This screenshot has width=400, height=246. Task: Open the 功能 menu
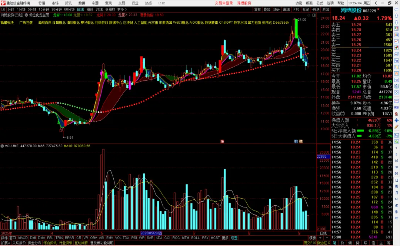(299, 3)
